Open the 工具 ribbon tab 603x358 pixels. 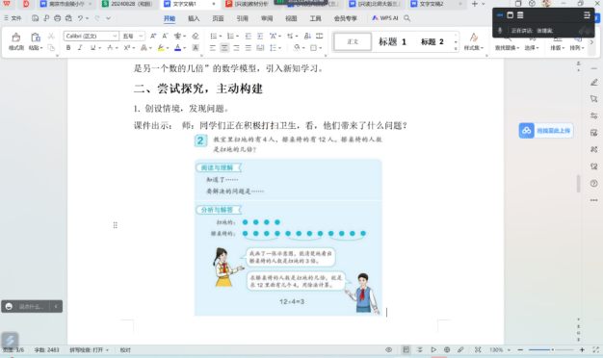point(315,18)
